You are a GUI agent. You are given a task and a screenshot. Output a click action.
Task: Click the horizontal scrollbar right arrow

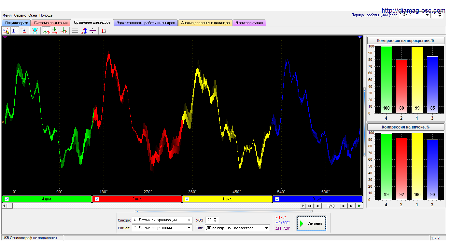[x=303, y=206]
